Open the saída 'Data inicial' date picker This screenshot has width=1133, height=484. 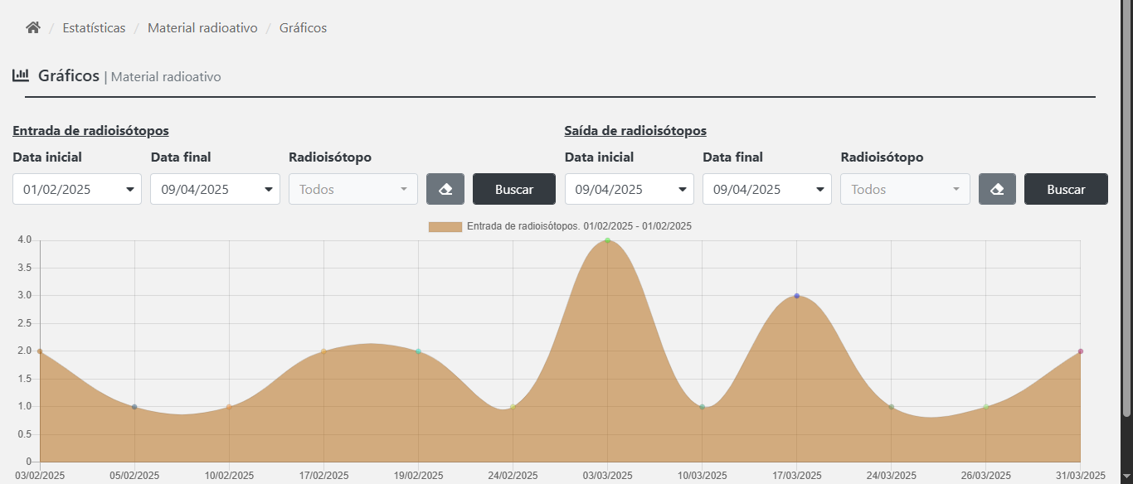click(628, 189)
